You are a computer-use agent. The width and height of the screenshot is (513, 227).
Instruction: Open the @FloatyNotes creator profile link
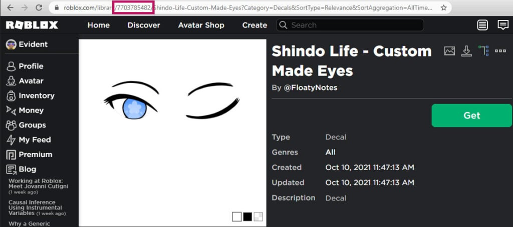click(x=311, y=87)
